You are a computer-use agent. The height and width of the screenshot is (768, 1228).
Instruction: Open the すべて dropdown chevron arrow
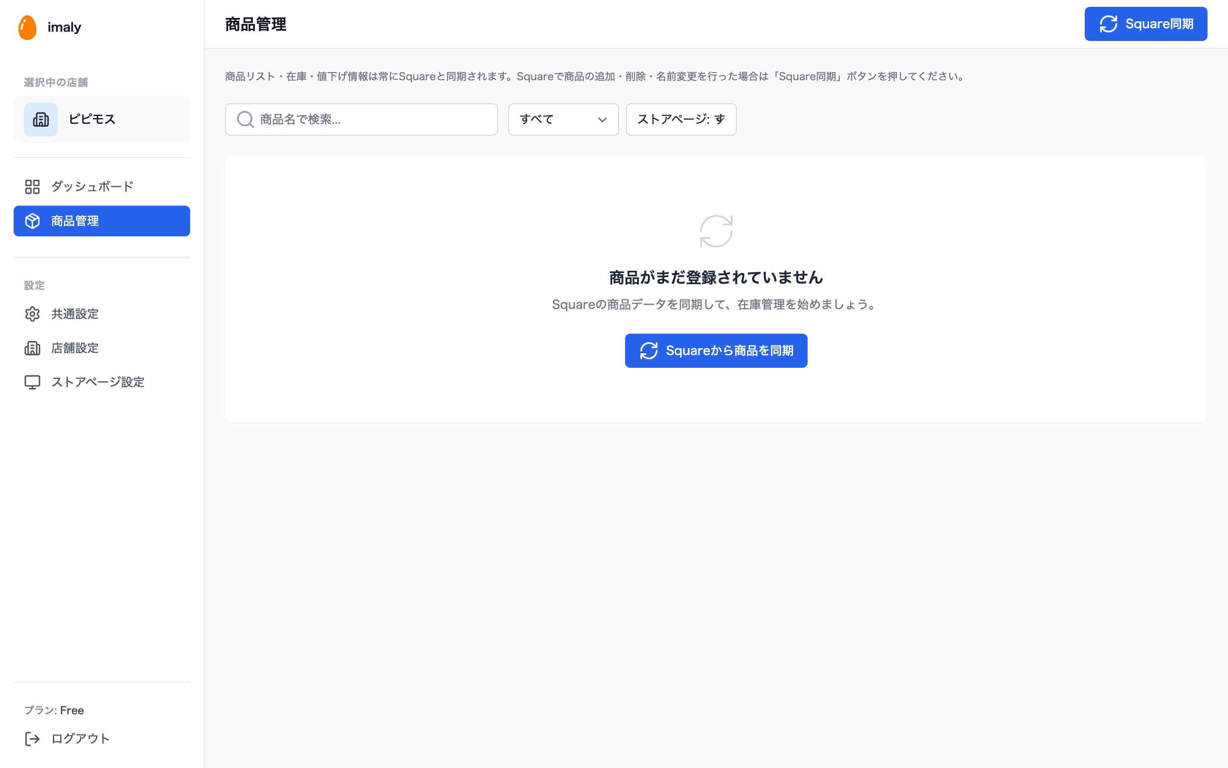point(602,120)
